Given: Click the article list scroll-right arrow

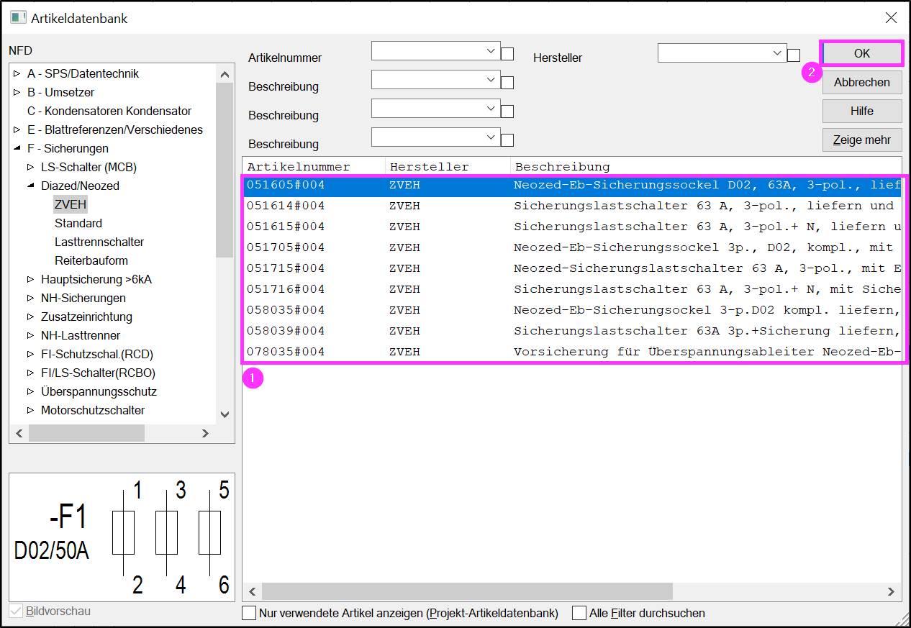Looking at the screenshot, I should click(892, 591).
